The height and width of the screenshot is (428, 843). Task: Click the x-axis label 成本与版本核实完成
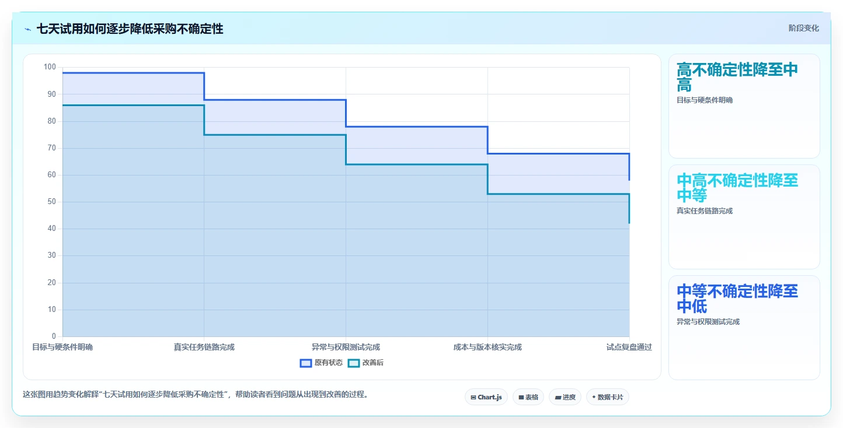coord(487,347)
